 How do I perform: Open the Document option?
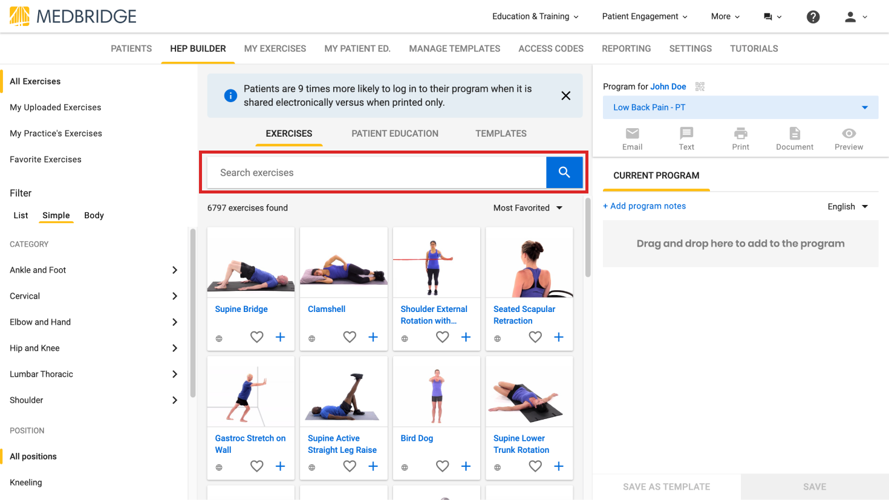[x=795, y=138]
